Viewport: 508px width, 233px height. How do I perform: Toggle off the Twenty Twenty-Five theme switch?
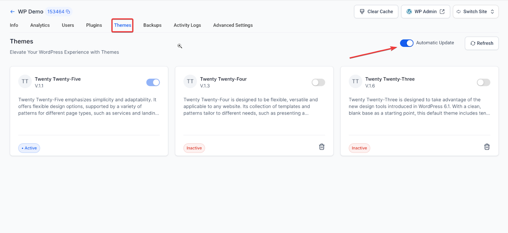pos(153,82)
